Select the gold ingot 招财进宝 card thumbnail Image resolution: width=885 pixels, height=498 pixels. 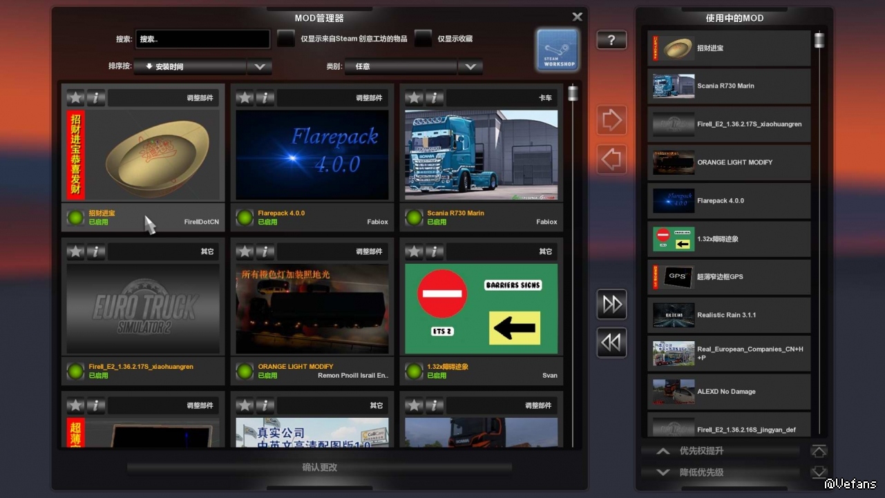pyautogui.click(x=143, y=155)
